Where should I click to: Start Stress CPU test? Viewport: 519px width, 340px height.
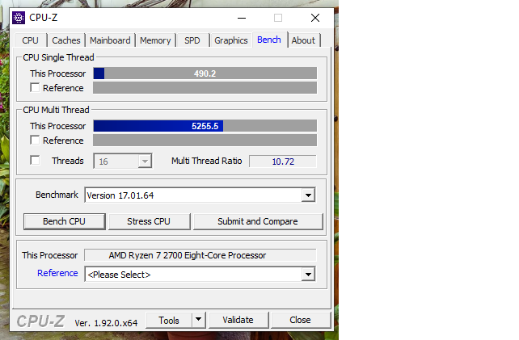click(149, 221)
